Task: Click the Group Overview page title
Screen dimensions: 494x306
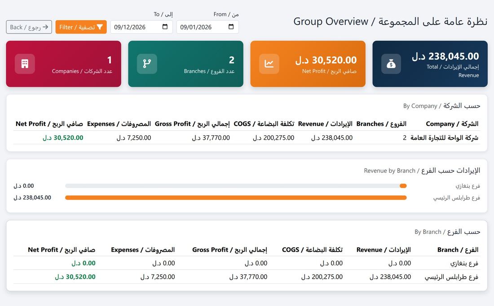Action: pos(390,22)
